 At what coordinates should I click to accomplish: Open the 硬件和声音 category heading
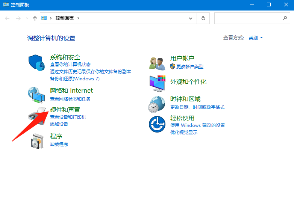point(65,110)
